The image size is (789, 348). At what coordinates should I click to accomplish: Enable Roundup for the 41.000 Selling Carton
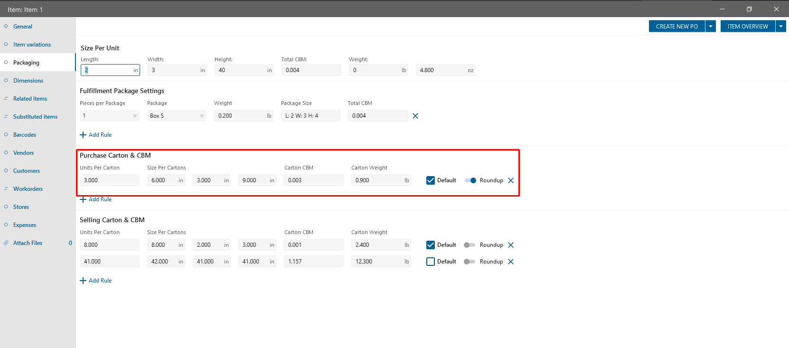click(470, 262)
